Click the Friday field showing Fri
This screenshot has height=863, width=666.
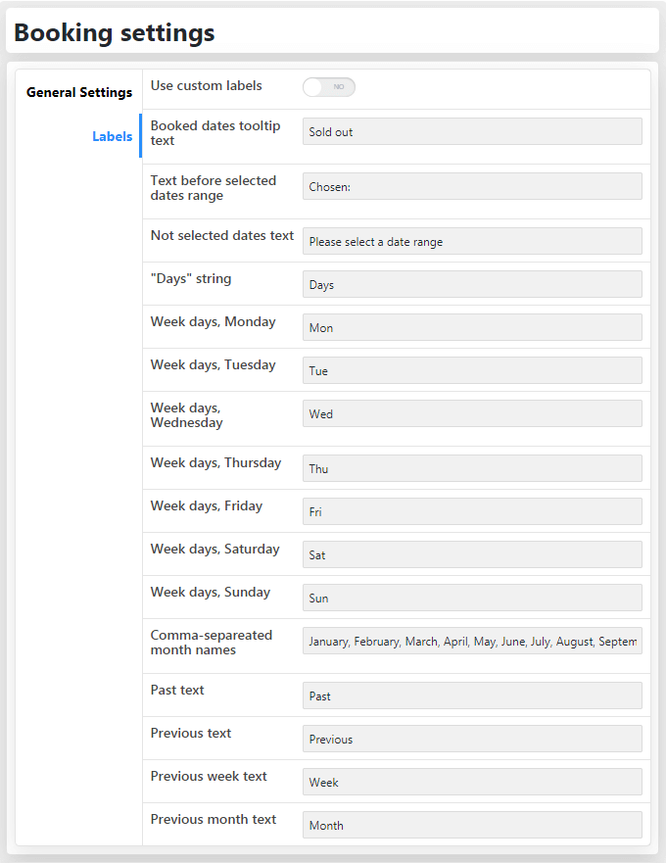(472, 511)
